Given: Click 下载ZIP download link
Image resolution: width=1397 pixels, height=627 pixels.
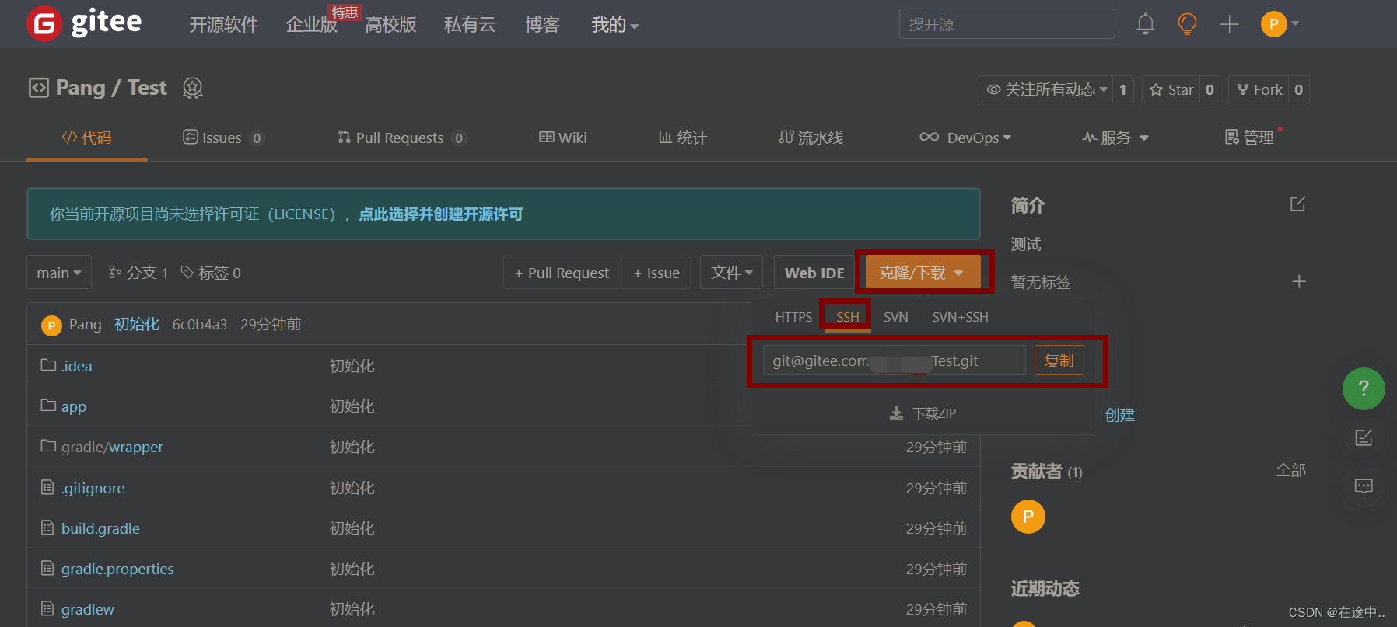Looking at the screenshot, I should click(923, 413).
